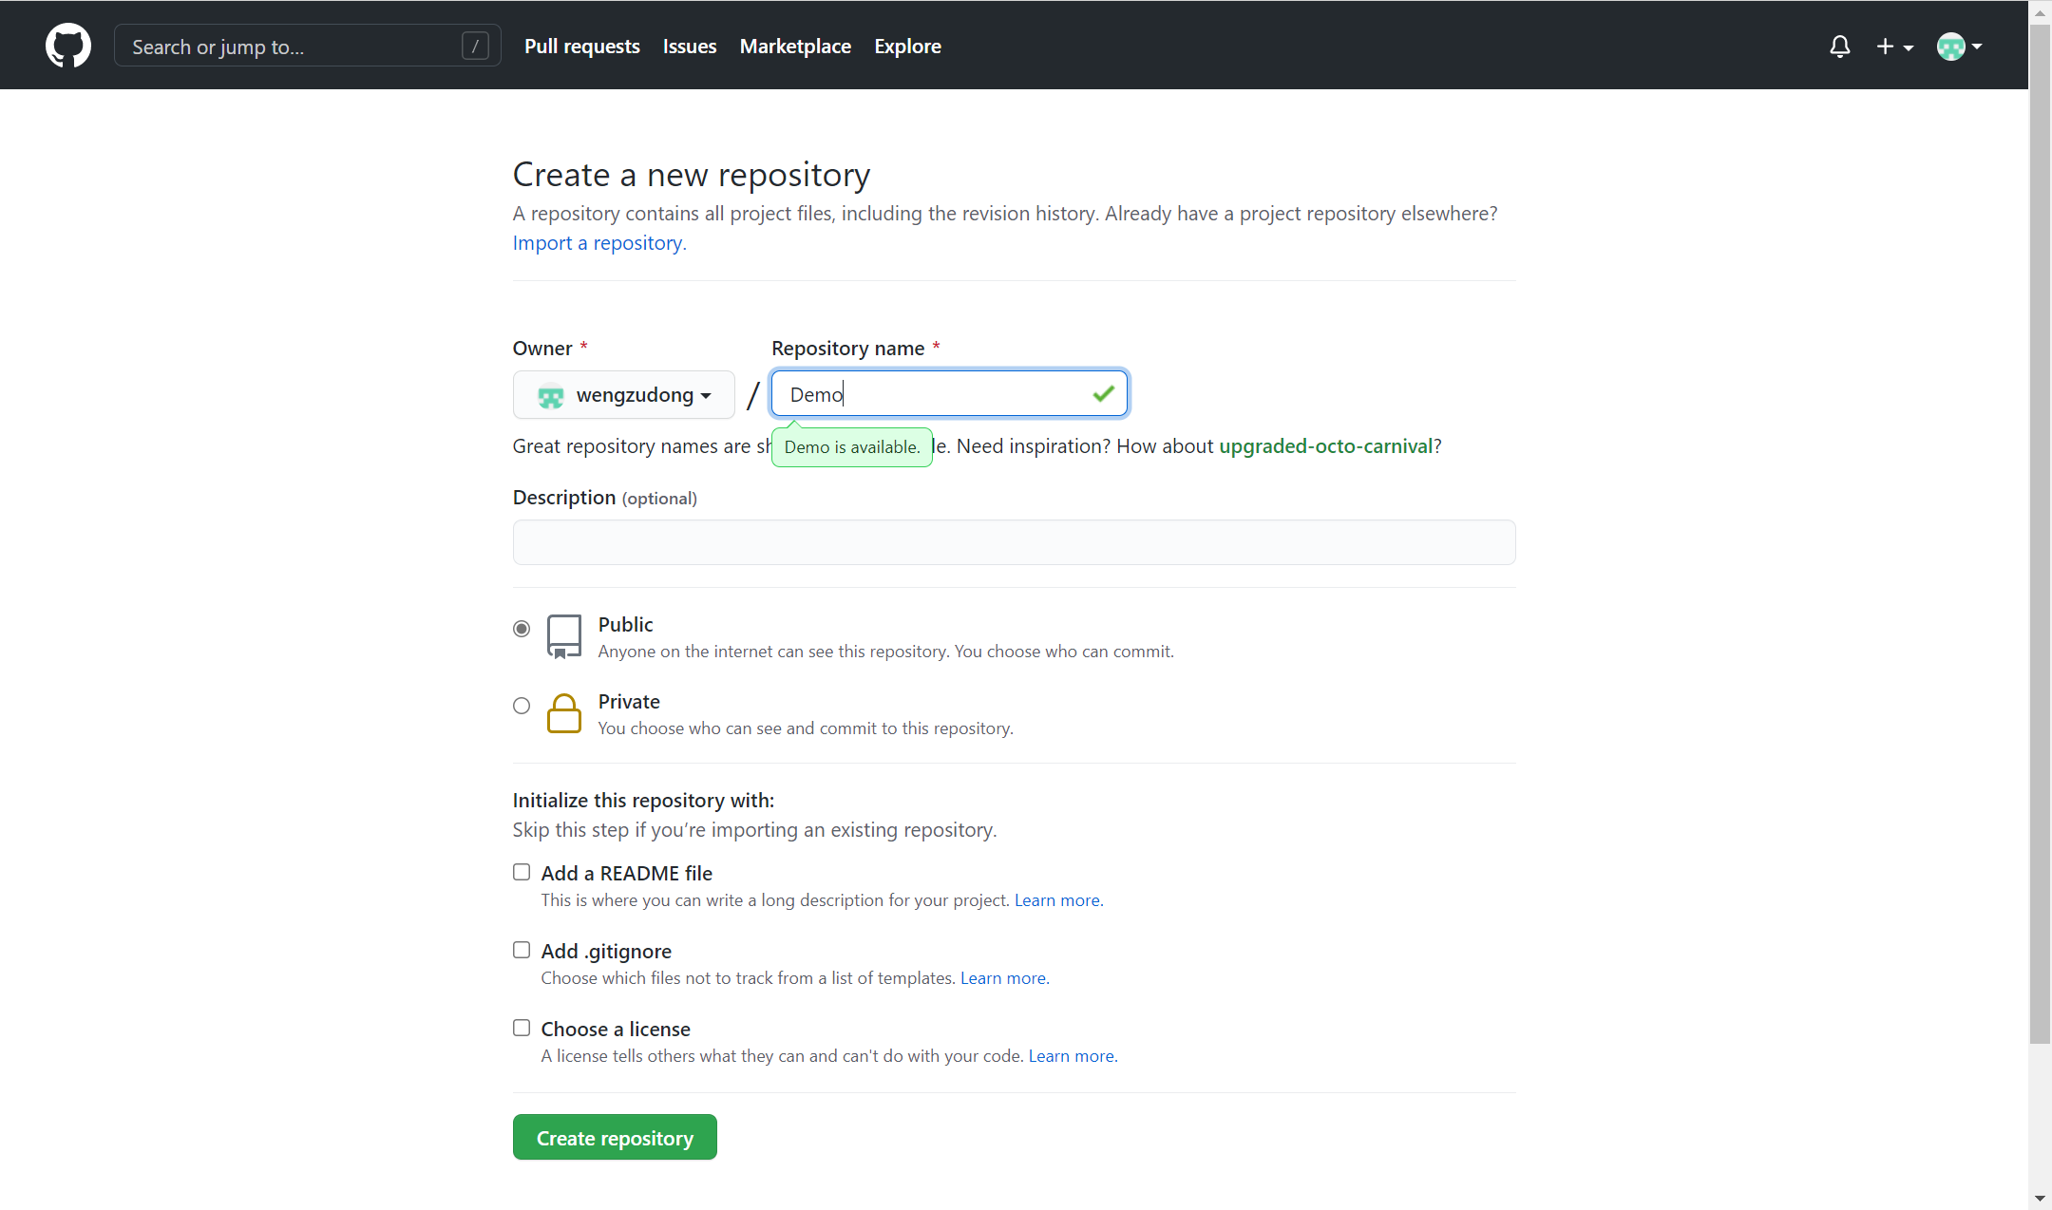Click the GitHub Octocat logo
The height and width of the screenshot is (1210, 2052).
(68, 46)
